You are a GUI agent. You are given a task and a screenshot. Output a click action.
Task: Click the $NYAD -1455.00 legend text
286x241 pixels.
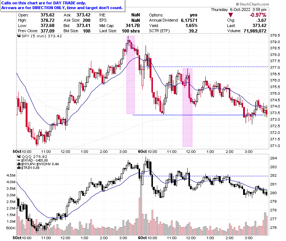[34, 161]
